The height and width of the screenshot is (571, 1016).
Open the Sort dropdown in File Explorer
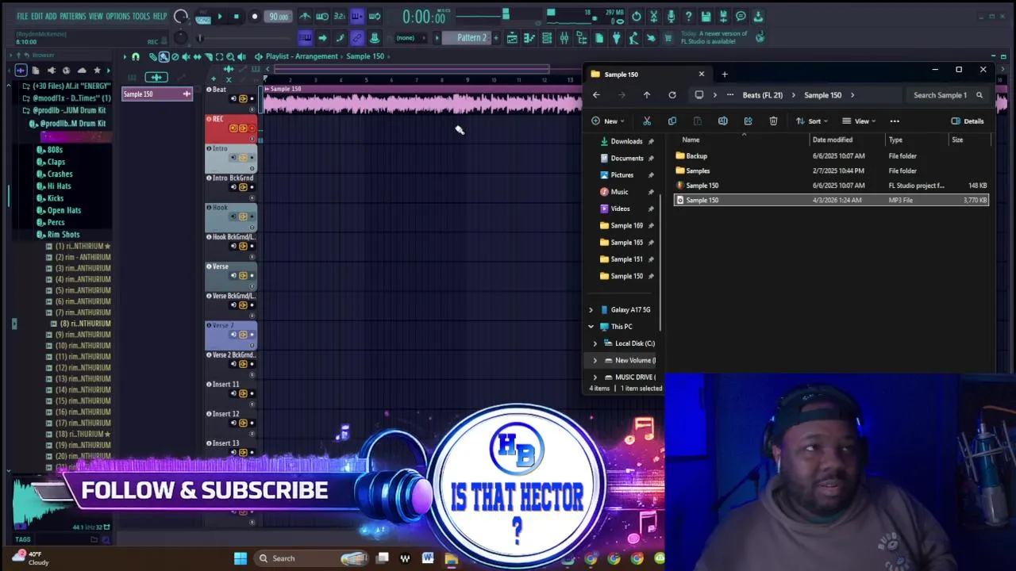812,121
